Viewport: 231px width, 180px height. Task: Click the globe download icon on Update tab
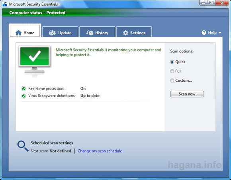click(52, 33)
